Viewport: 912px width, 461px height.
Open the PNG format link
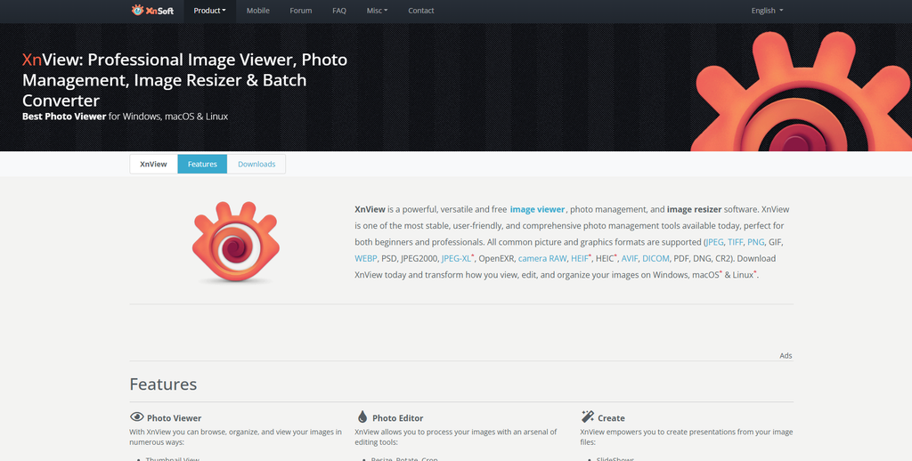coord(755,242)
